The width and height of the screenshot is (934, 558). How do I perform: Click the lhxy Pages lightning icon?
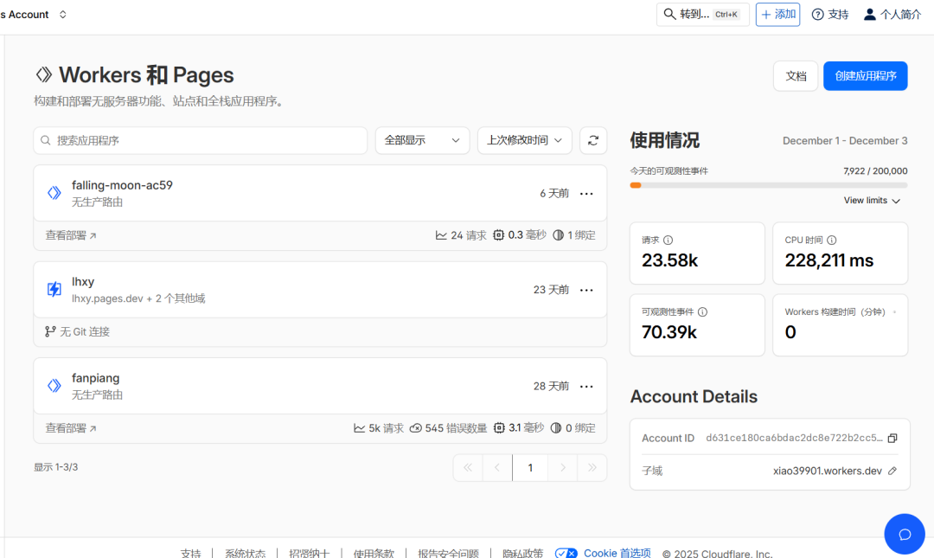pos(54,289)
